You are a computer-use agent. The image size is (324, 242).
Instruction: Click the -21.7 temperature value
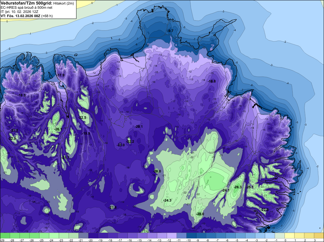tap(65, 158)
